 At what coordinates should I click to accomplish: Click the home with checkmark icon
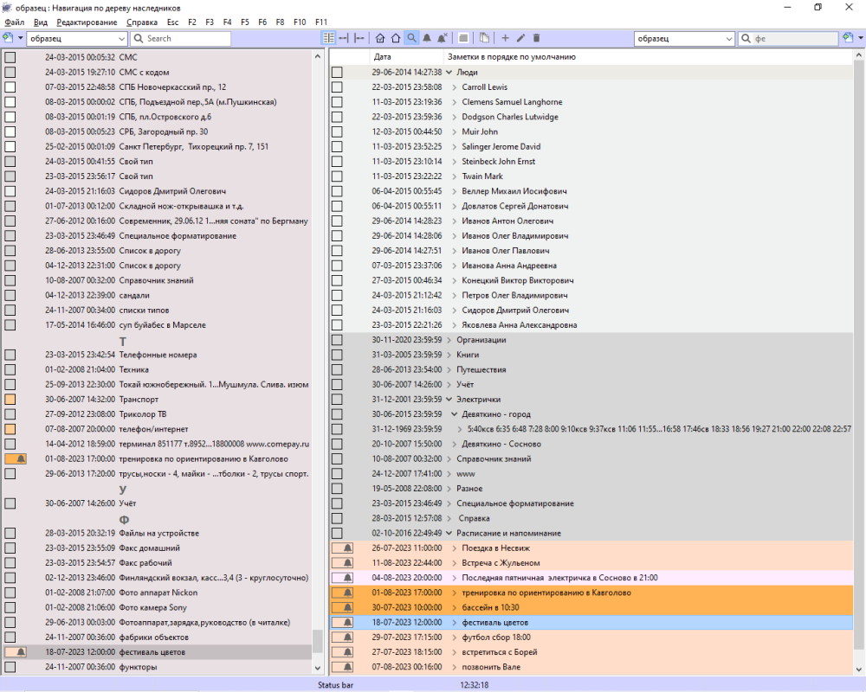(380, 38)
